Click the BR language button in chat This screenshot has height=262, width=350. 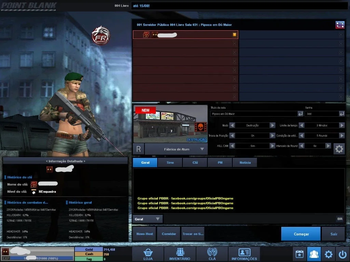340,219
